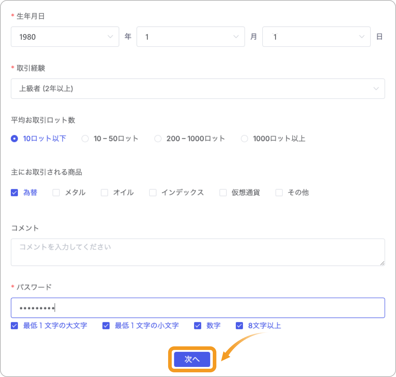Check the 仮想通貨 product checkbox
This screenshot has height=377, width=396.
point(223,193)
